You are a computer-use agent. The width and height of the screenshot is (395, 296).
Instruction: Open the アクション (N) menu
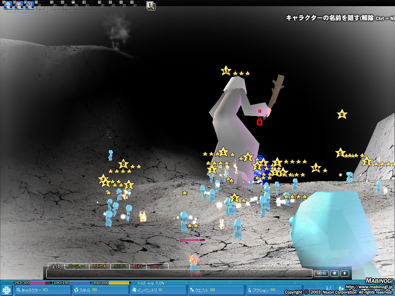273,290
